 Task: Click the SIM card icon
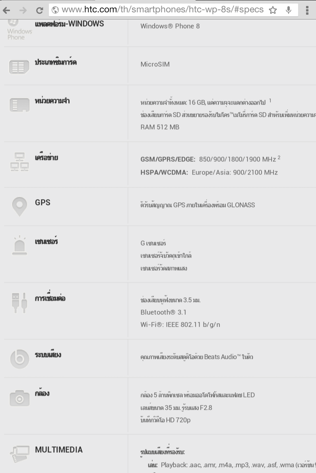(19, 67)
